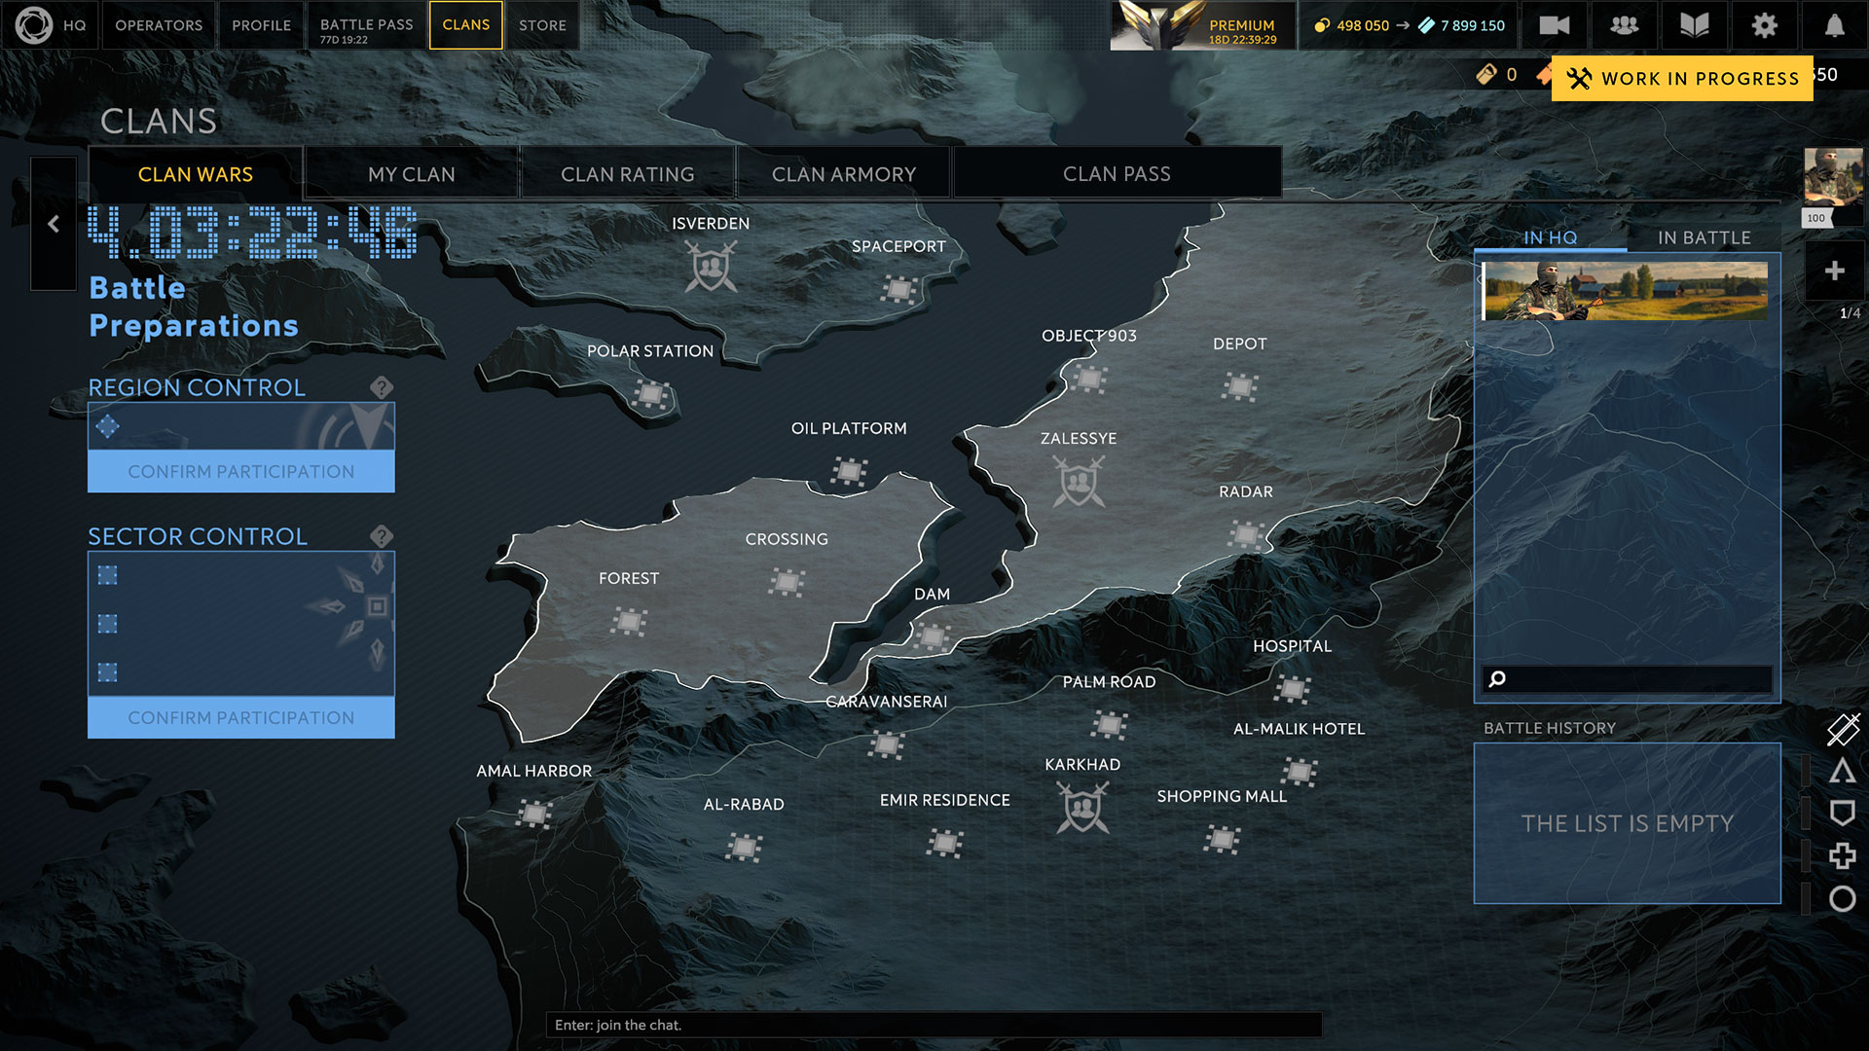Confirm participation in Region Control
The height and width of the screenshot is (1051, 1869).
(x=240, y=471)
